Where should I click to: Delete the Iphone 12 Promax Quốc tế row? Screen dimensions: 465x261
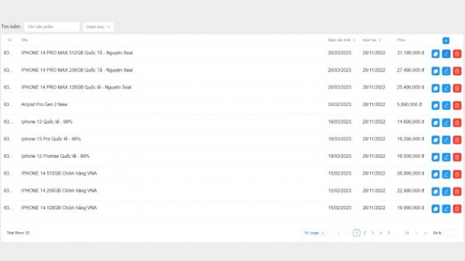[x=457, y=157]
